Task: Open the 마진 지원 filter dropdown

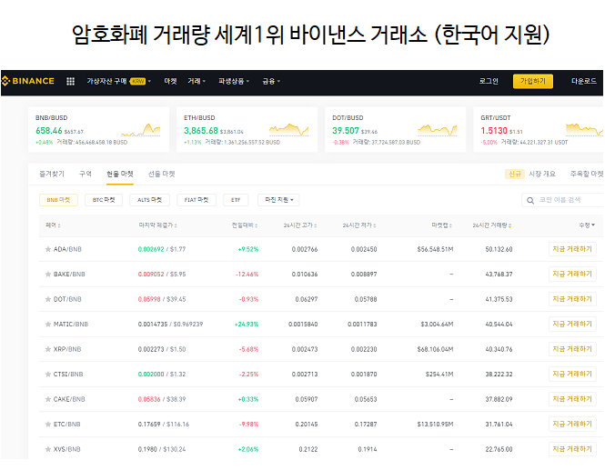Action: [278, 200]
